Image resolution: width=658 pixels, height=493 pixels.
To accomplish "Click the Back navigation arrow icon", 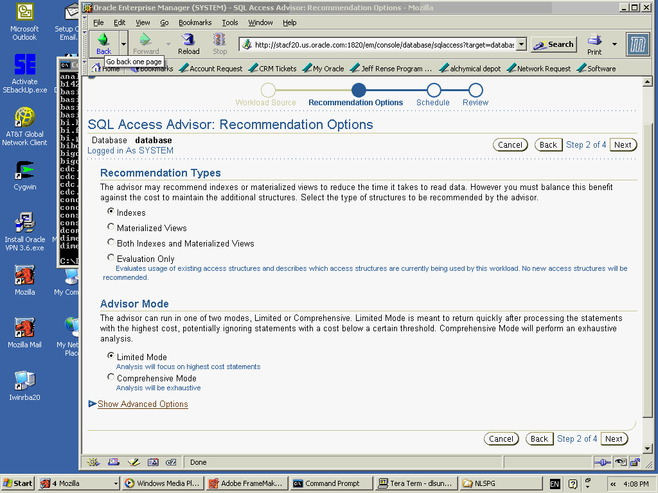I will pos(103,39).
